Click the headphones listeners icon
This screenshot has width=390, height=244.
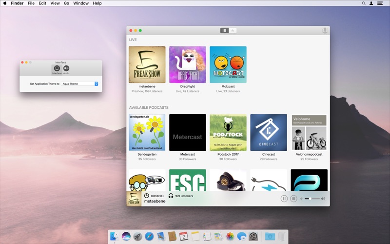(x=171, y=196)
